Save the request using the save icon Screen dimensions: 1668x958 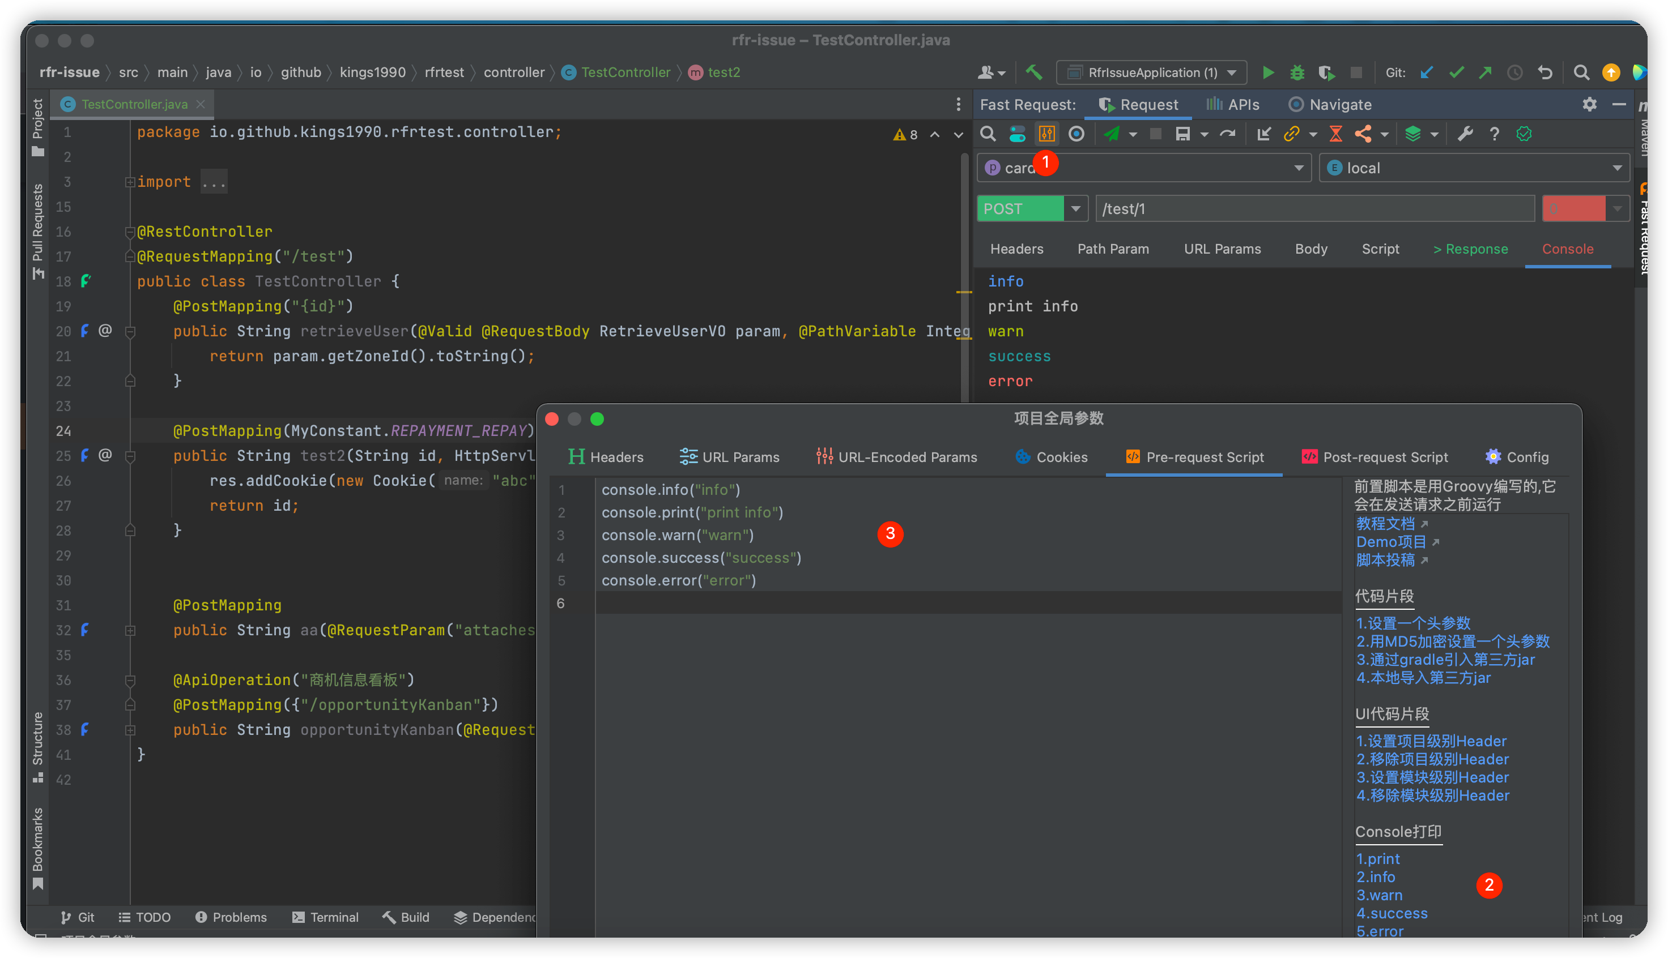(1184, 134)
